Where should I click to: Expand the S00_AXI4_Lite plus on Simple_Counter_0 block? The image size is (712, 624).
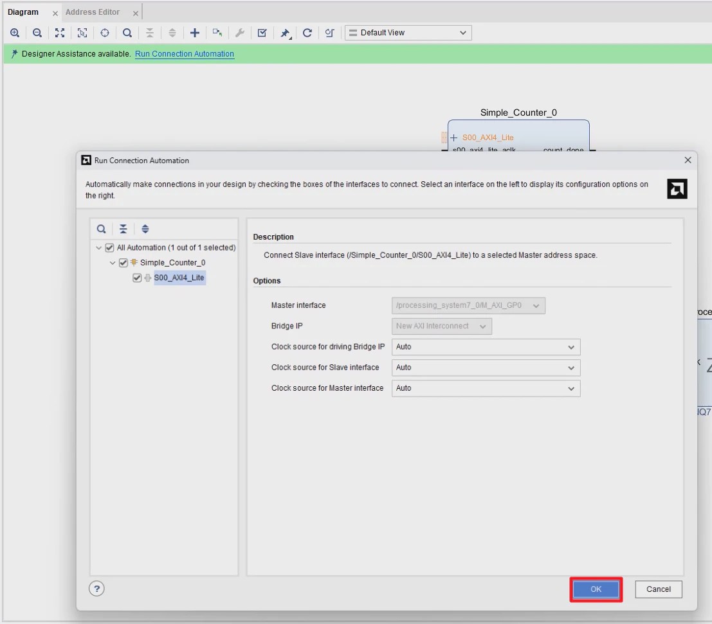pos(453,138)
